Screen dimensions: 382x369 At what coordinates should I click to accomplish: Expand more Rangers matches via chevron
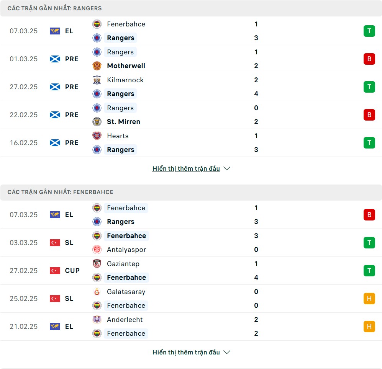click(x=227, y=168)
